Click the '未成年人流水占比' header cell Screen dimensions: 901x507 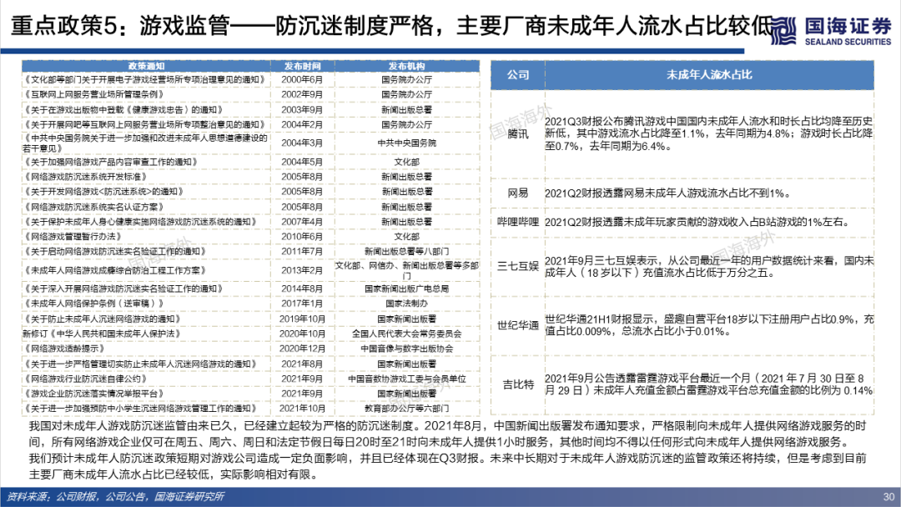coord(709,75)
